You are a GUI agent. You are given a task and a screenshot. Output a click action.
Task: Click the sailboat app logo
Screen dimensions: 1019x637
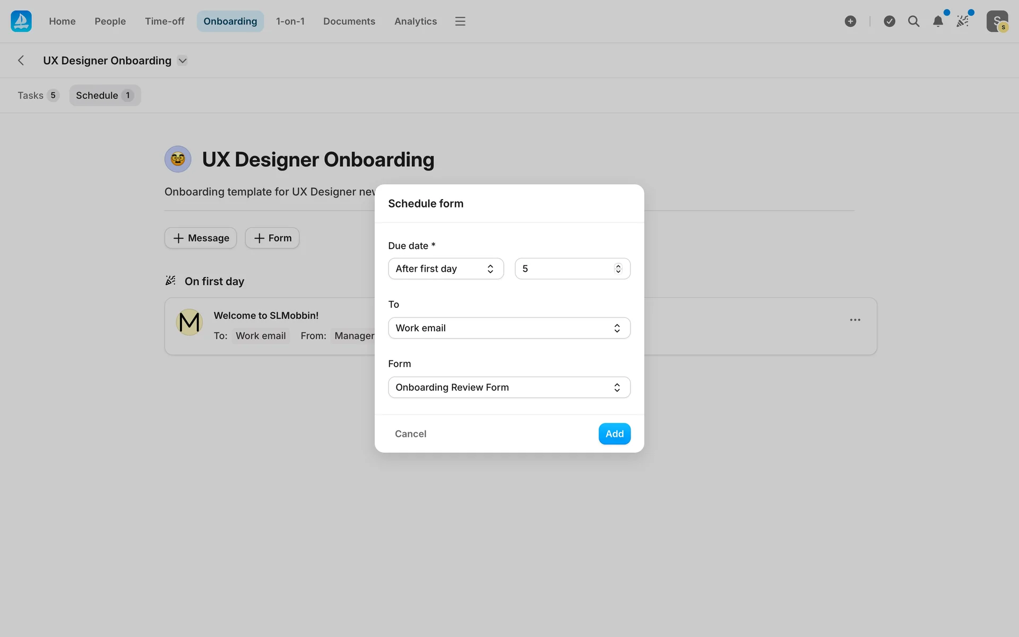click(21, 21)
